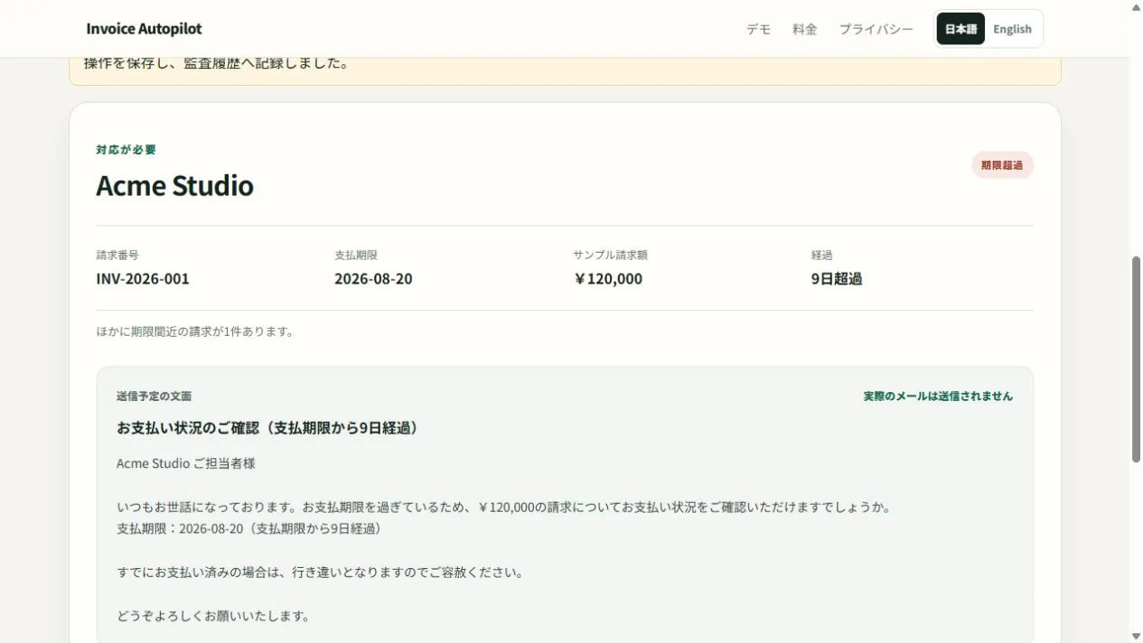
Task: Open the 料金 navigation link
Action: pos(805,29)
